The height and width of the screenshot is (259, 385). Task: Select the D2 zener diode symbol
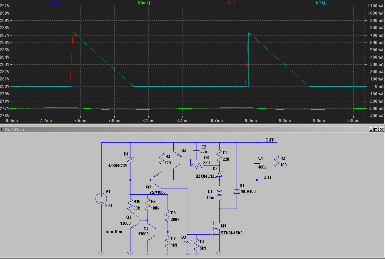pyautogui.click(x=219, y=175)
